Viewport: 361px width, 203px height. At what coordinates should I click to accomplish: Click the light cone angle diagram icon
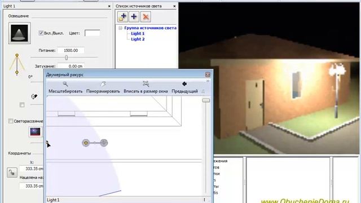(17, 64)
